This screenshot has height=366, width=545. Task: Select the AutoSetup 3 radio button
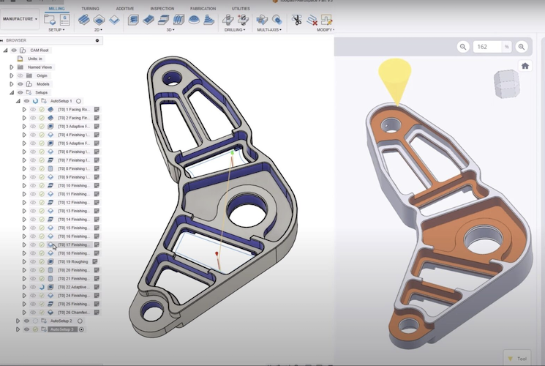pos(81,329)
